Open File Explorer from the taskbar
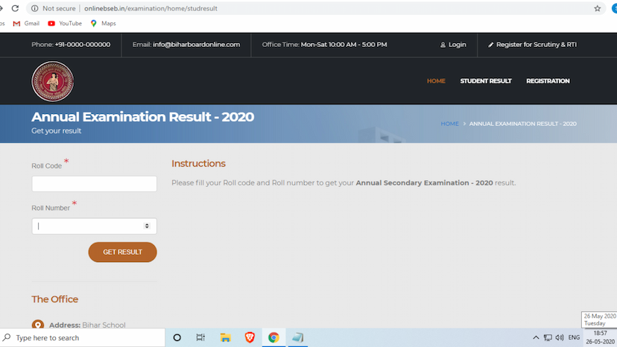This screenshot has width=617, height=347. click(x=225, y=337)
